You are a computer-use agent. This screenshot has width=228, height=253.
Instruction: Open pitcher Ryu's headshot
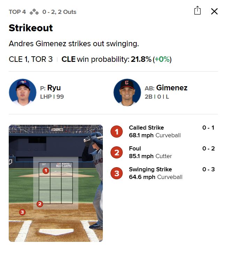23,92
